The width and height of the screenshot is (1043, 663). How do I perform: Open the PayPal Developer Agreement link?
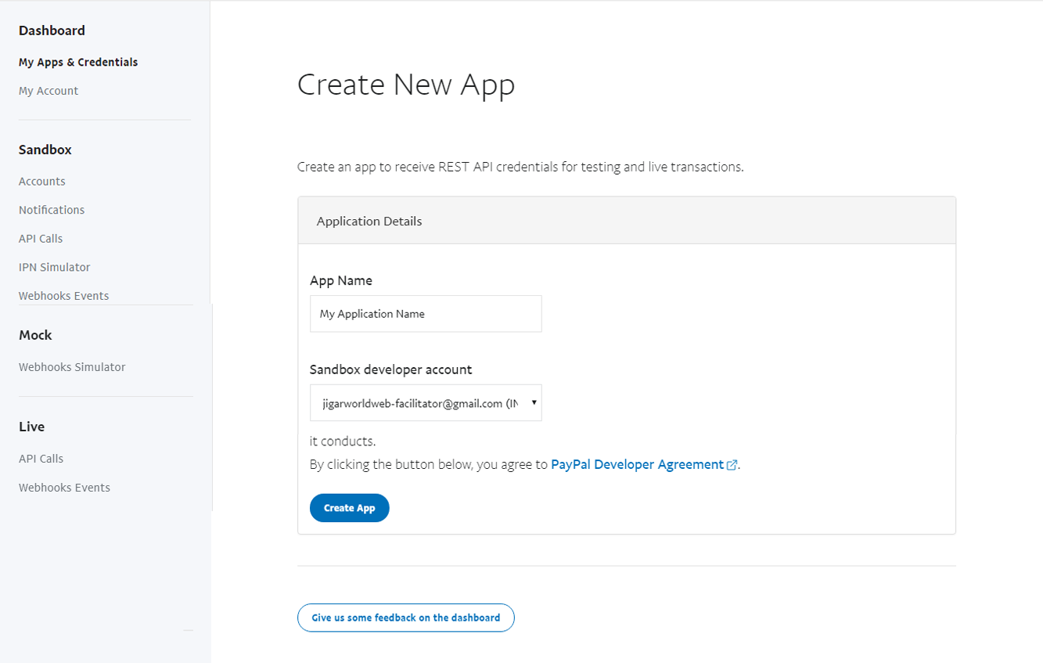tap(637, 464)
